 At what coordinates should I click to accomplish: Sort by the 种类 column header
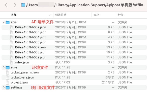pos(121,15)
